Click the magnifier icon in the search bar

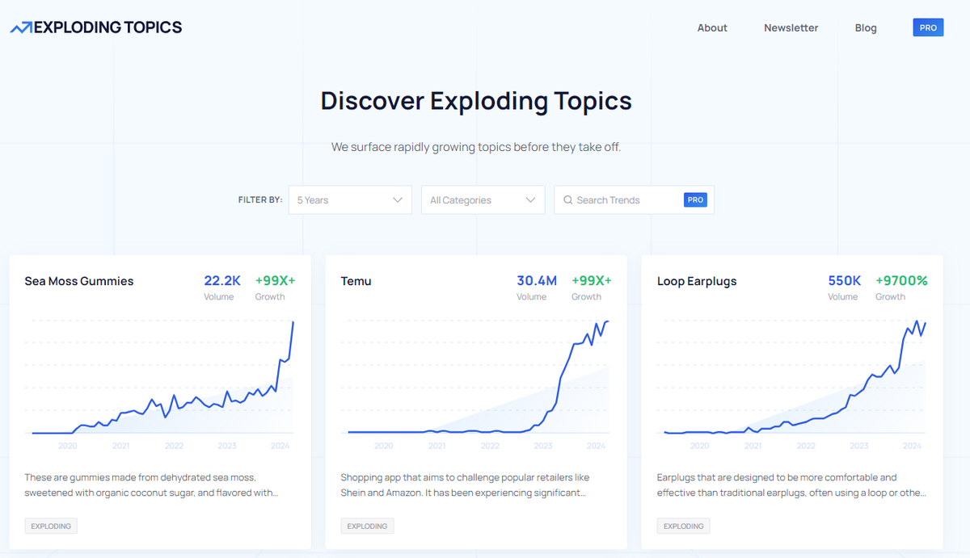(x=568, y=199)
